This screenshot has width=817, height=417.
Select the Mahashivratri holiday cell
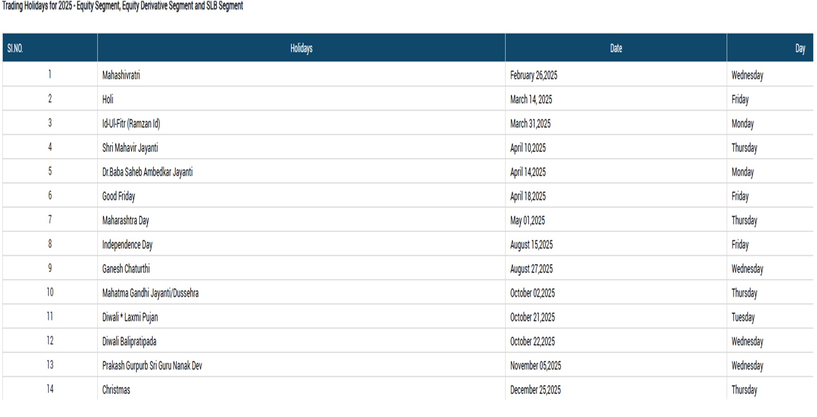click(121, 75)
